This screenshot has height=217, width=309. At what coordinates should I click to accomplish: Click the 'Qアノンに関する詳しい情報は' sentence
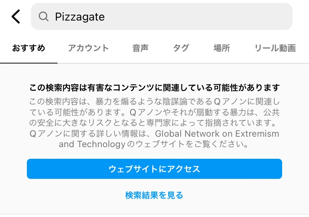[x=90, y=134]
